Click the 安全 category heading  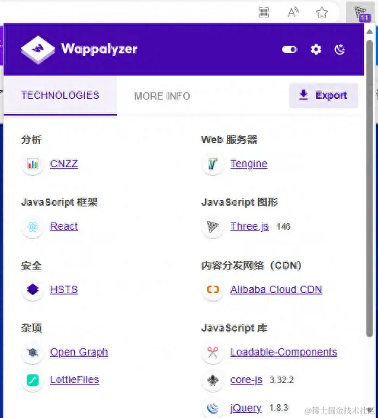click(31, 265)
